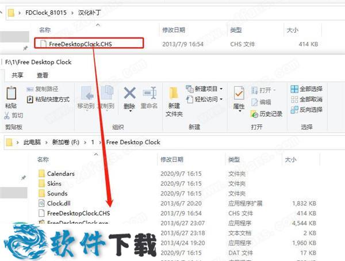The height and width of the screenshot is (261, 345).
Task: Click the Move to (移动到) icon
Action: click(87, 94)
